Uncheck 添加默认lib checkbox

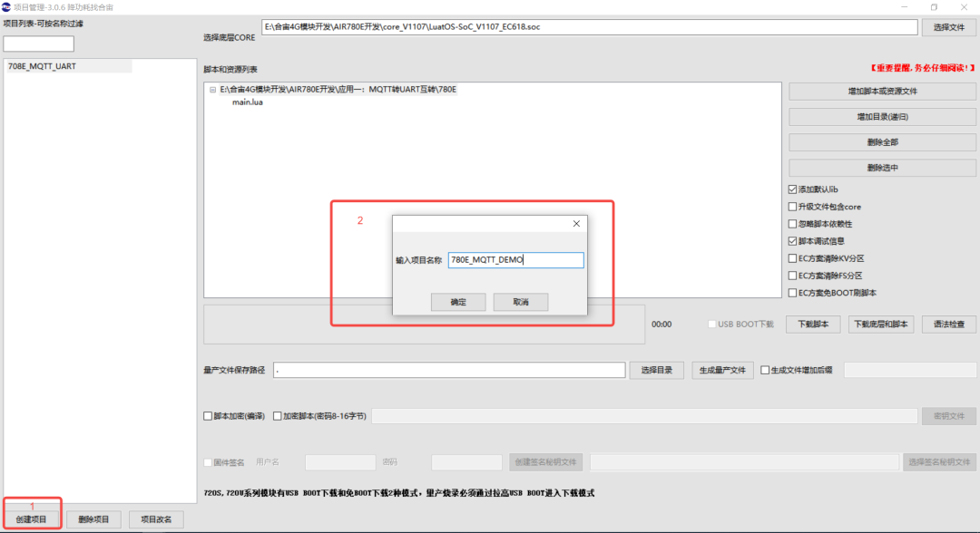(792, 189)
